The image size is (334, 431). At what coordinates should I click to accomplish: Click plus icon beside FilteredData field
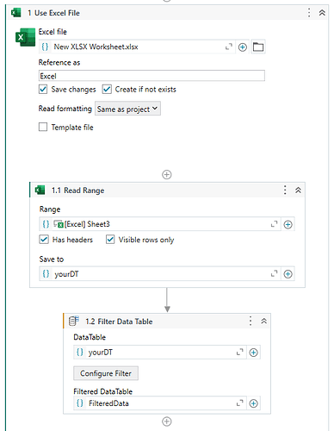(253, 403)
